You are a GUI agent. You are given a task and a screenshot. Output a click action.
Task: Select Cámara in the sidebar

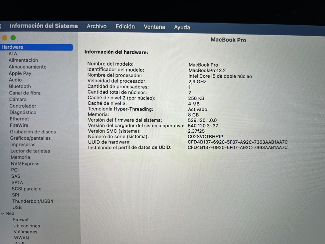[18, 99]
